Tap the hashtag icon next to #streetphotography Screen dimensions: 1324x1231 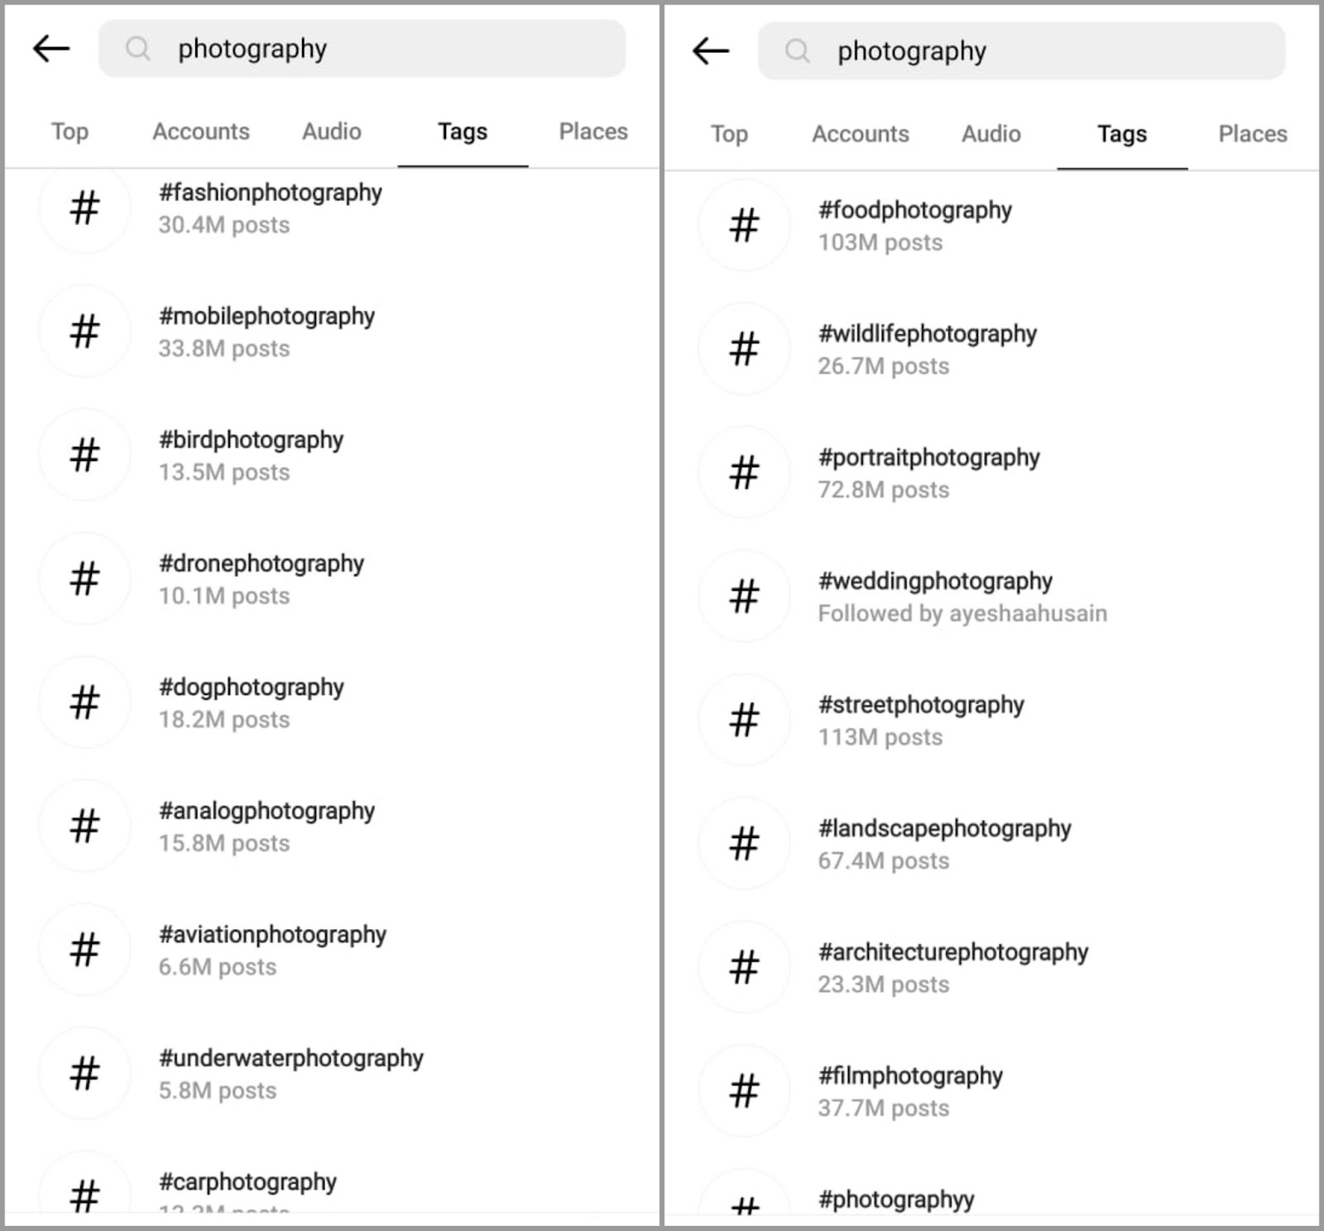[x=744, y=720]
